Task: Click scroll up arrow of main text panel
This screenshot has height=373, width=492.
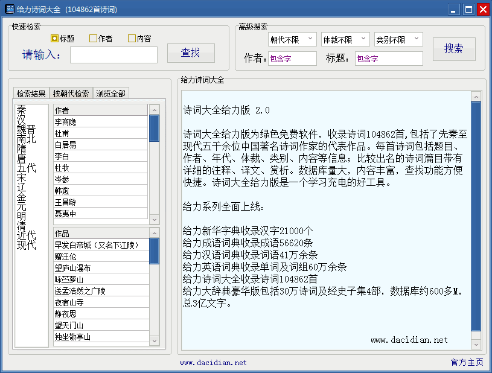Action: (x=476, y=97)
